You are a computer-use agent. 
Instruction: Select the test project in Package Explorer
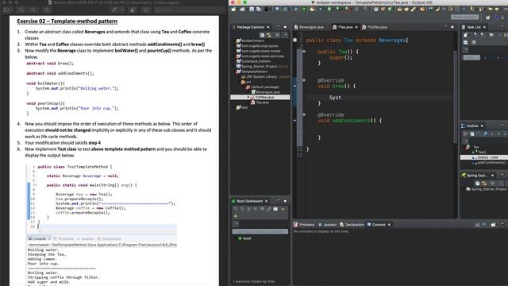pyautogui.click(x=242, y=107)
